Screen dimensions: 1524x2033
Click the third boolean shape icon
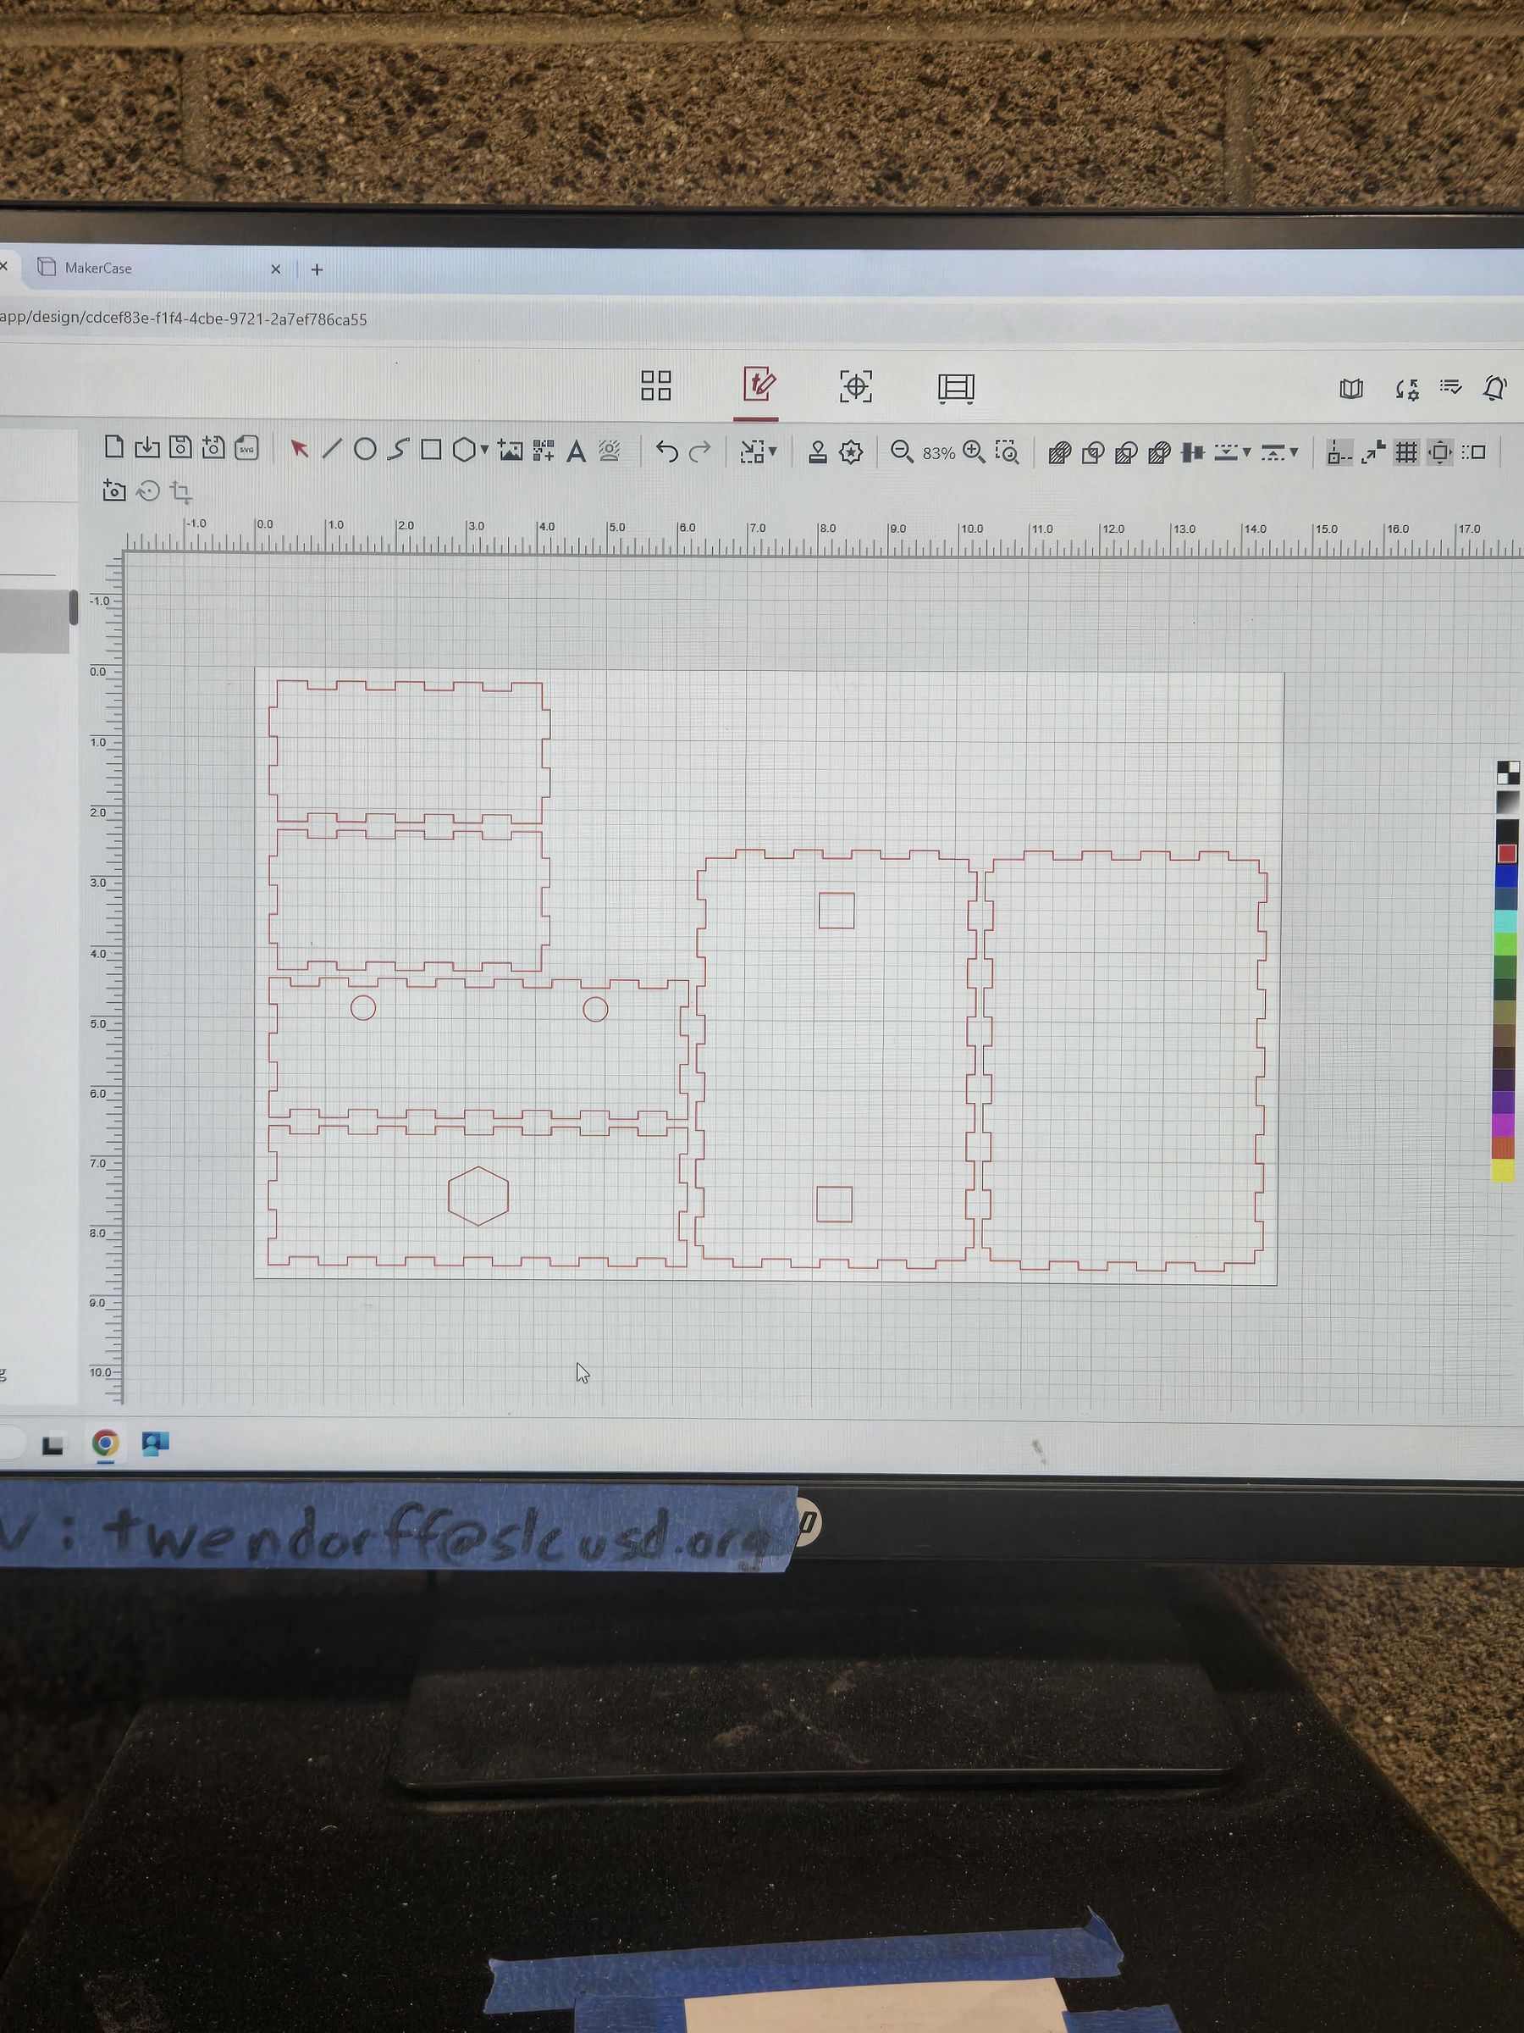[1126, 453]
